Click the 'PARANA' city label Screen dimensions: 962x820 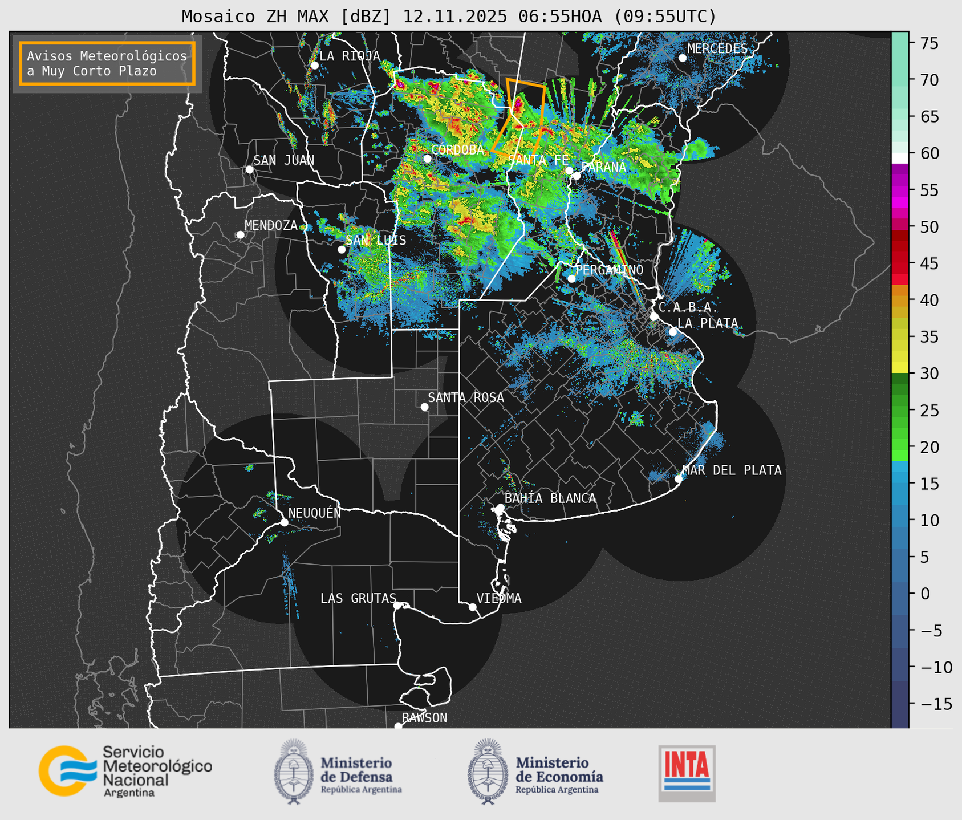[x=603, y=167]
